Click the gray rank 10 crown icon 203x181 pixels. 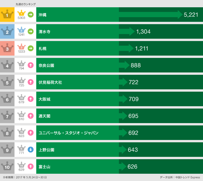pyautogui.click(x=7, y=166)
